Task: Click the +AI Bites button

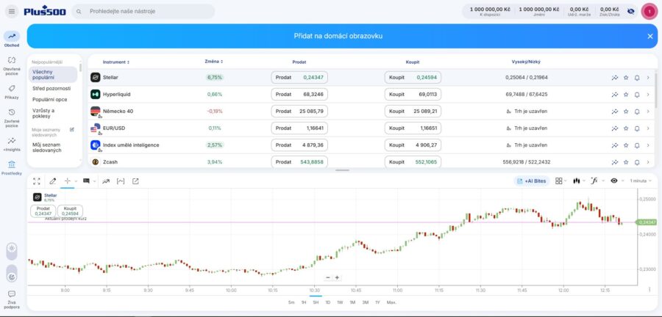Action: point(532,181)
